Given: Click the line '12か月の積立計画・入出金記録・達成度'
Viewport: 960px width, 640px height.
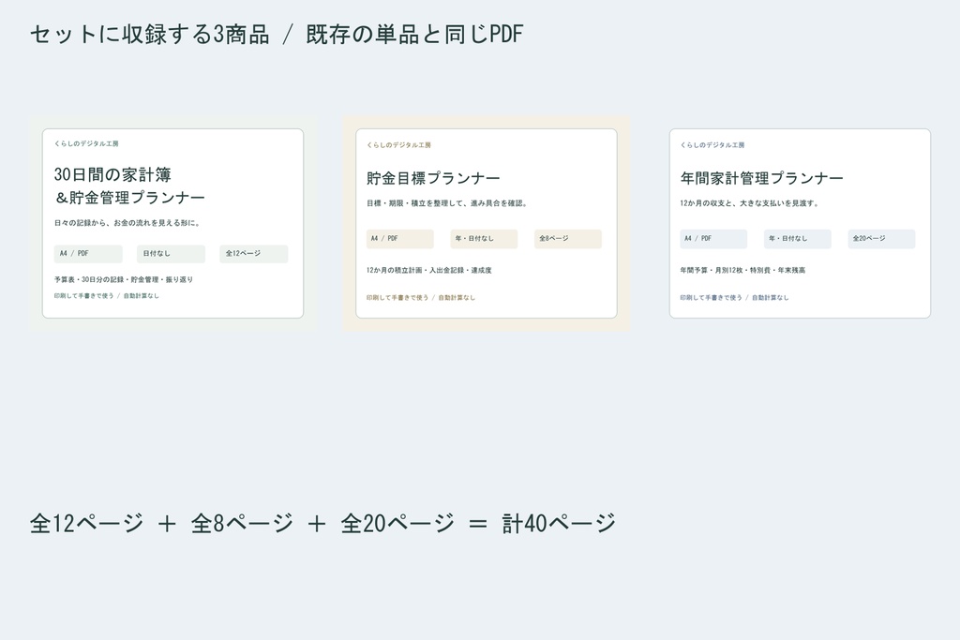Looking at the screenshot, I should pos(429,270).
